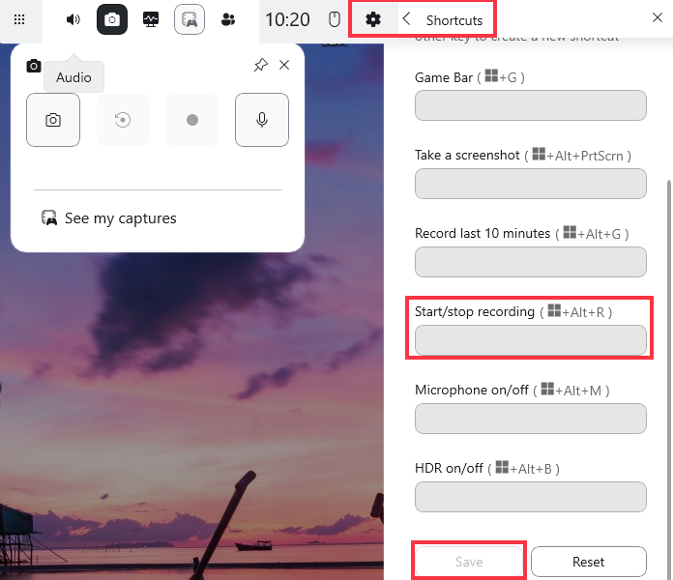The image size is (673, 580).
Task: Click the 10:20 clock display
Action: click(x=287, y=19)
